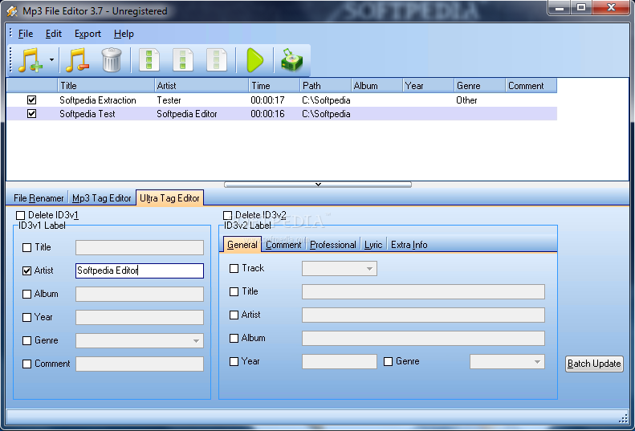This screenshot has width=635, height=431.
Task: Click the '00:00:16' time cell
Action: pyautogui.click(x=267, y=114)
